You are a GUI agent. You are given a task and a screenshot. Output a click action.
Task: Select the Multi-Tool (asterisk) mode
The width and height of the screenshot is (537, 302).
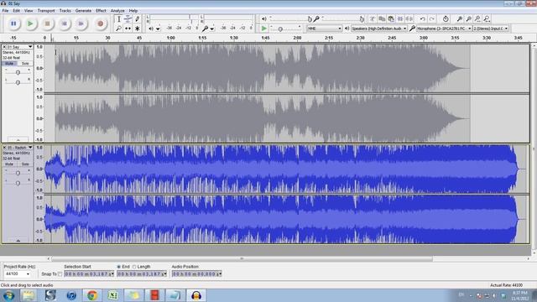pos(137,29)
